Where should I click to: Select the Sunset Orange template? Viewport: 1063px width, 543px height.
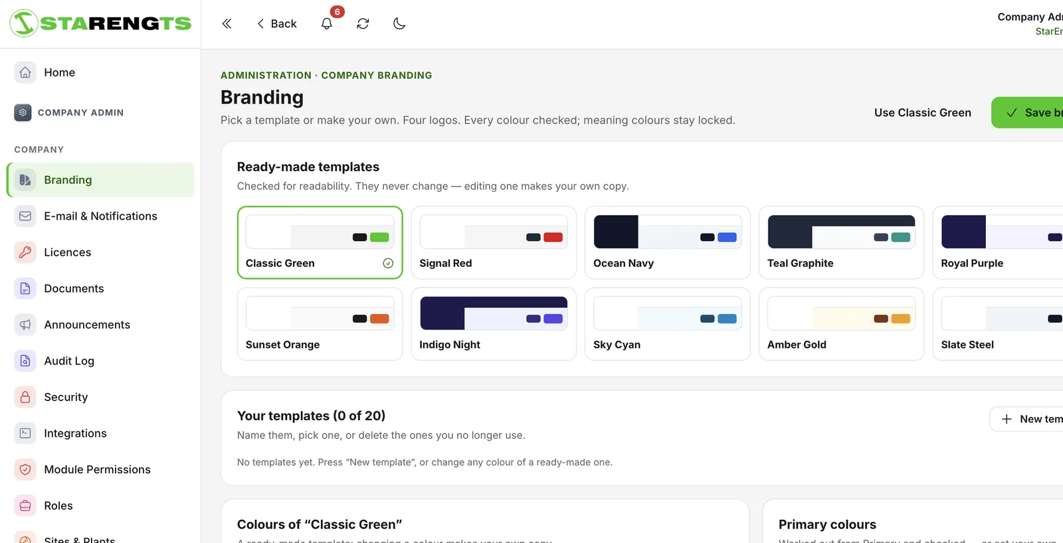click(x=320, y=324)
